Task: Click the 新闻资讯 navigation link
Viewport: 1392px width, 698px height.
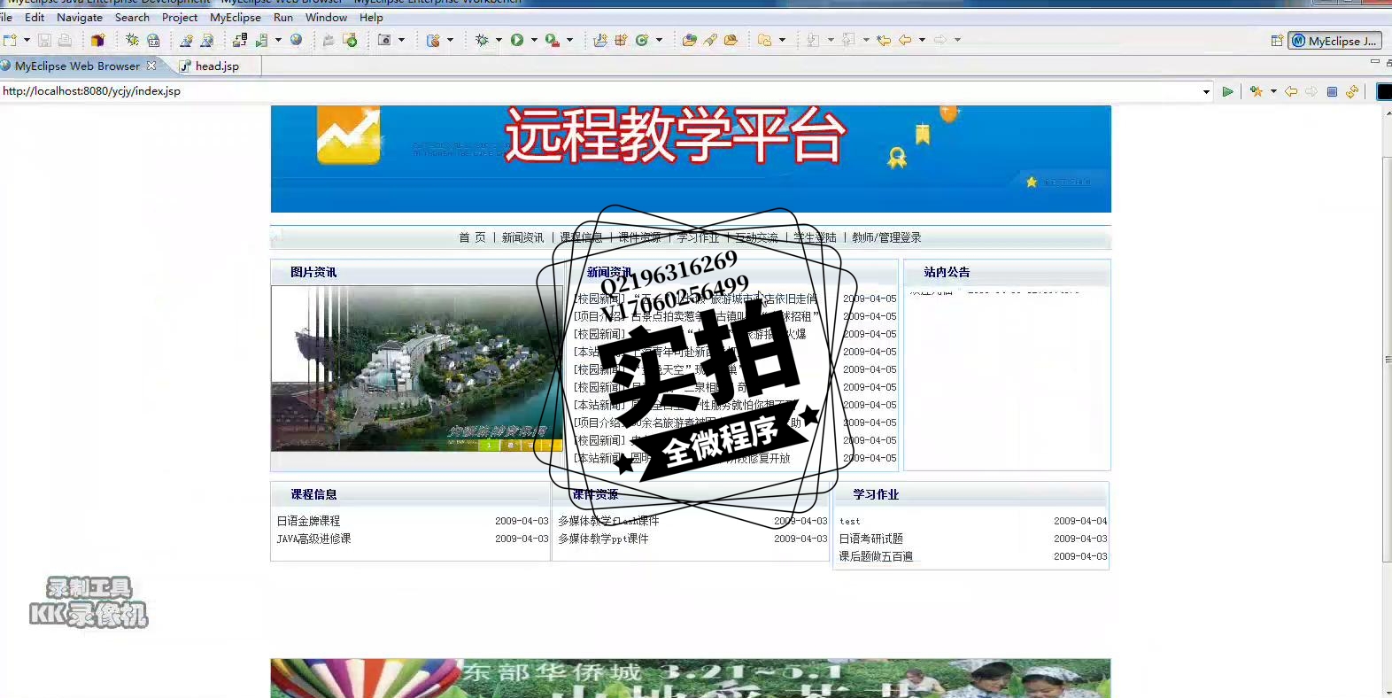Action: [x=522, y=237]
